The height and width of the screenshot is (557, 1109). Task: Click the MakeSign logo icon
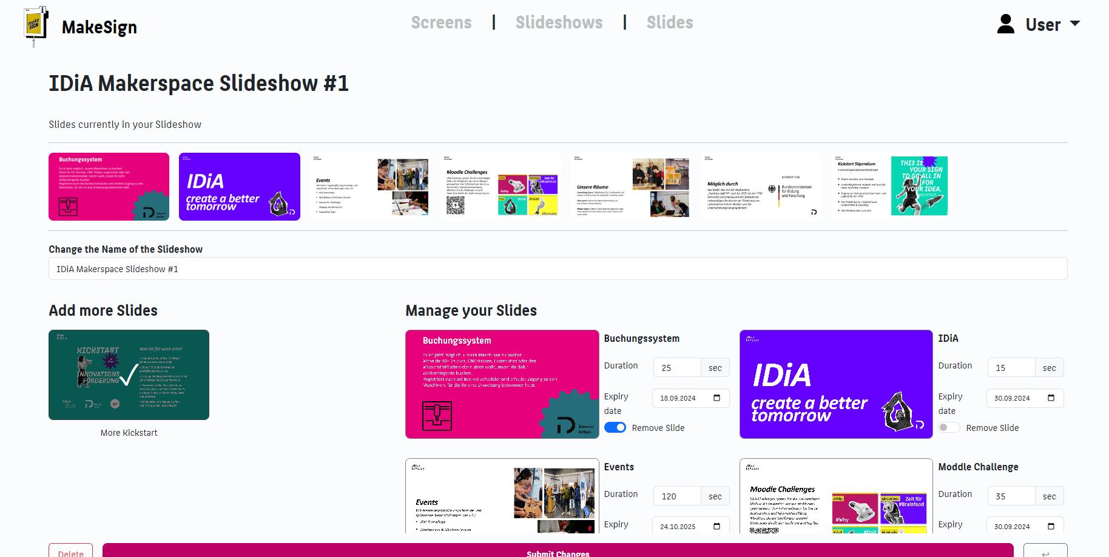point(36,26)
